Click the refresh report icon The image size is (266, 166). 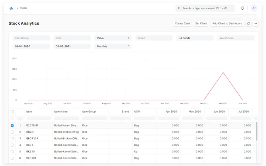(x=248, y=23)
